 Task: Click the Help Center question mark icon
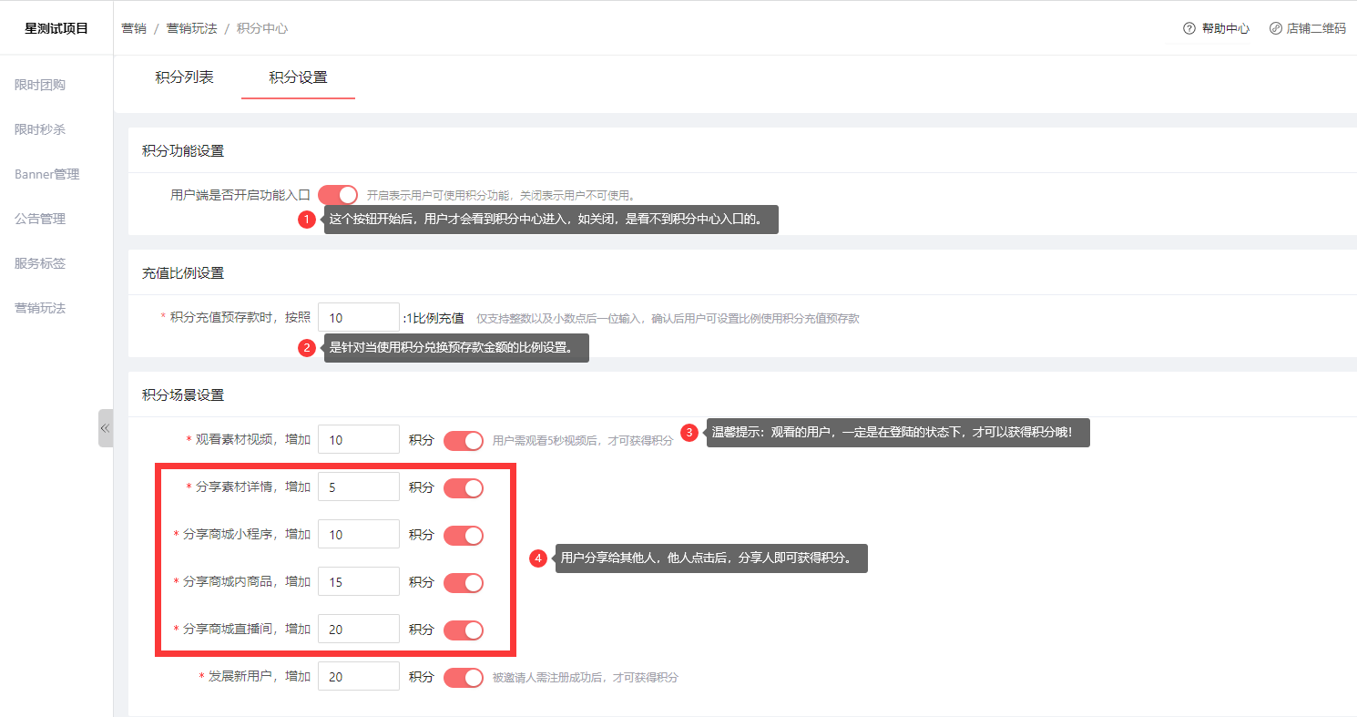coord(1189,28)
